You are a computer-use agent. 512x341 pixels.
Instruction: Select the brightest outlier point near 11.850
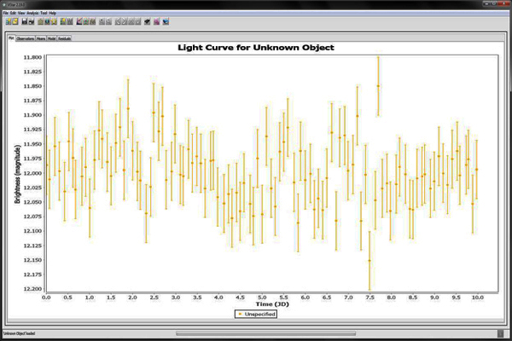378,86
